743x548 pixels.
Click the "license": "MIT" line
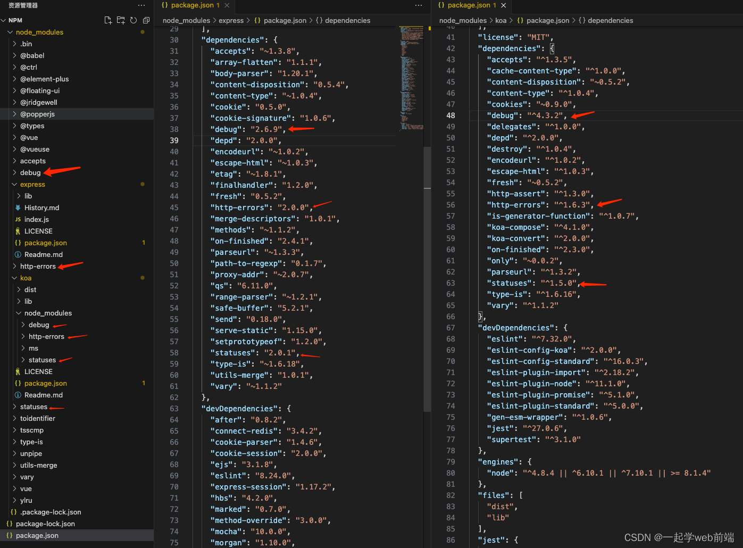click(516, 37)
